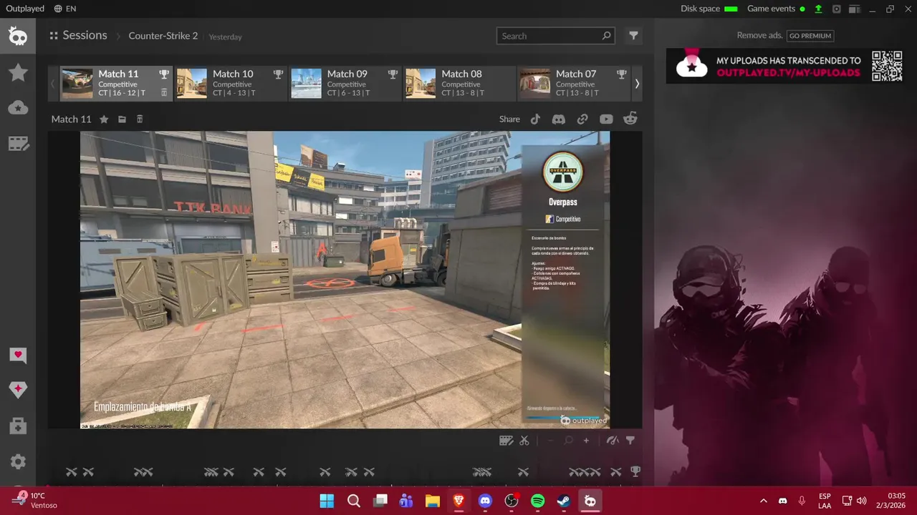Share clip to Discord
This screenshot has width=917, height=515.
pos(559,119)
